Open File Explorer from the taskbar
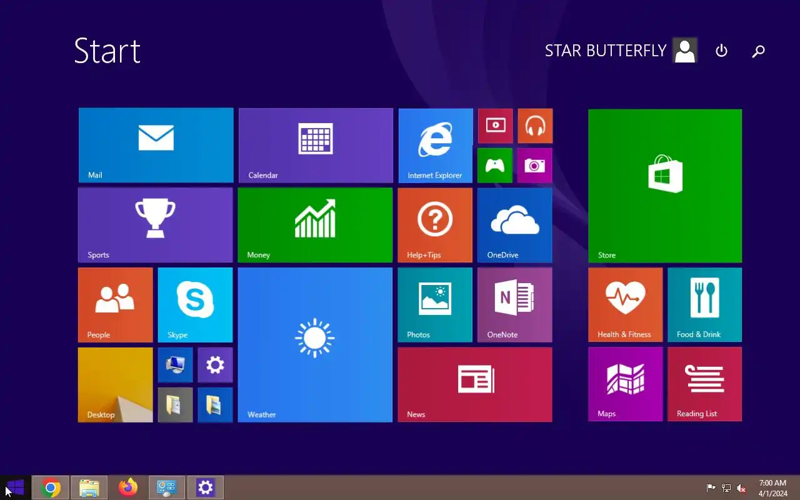Screen dimensions: 800x500 (89, 487)
